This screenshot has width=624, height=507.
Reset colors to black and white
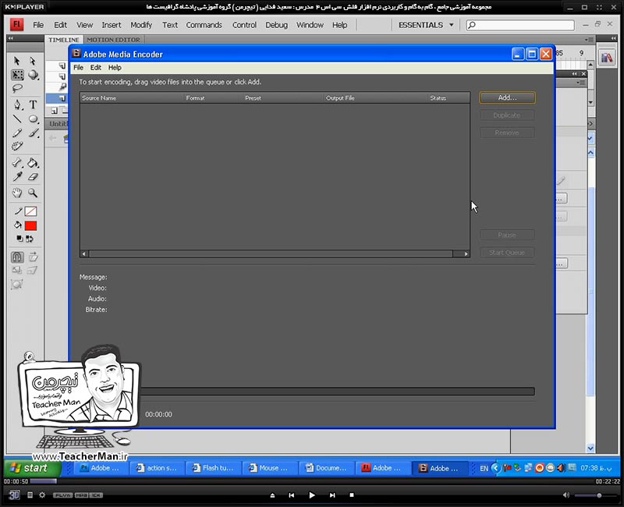click(19, 239)
